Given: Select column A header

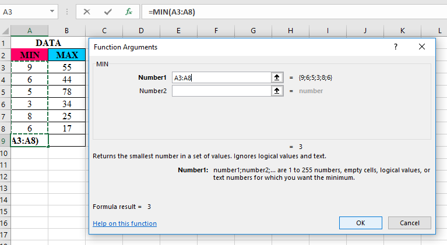Looking at the screenshot, I should [x=30, y=30].
